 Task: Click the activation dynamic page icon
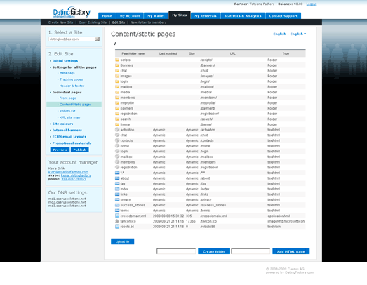pos(117,130)
